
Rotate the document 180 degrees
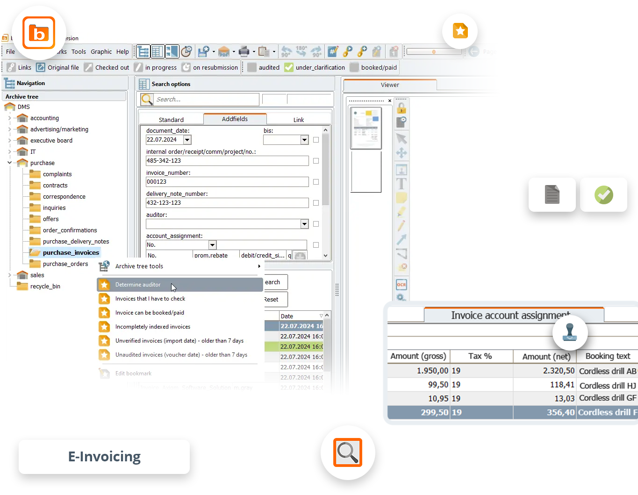coord(301,51)
